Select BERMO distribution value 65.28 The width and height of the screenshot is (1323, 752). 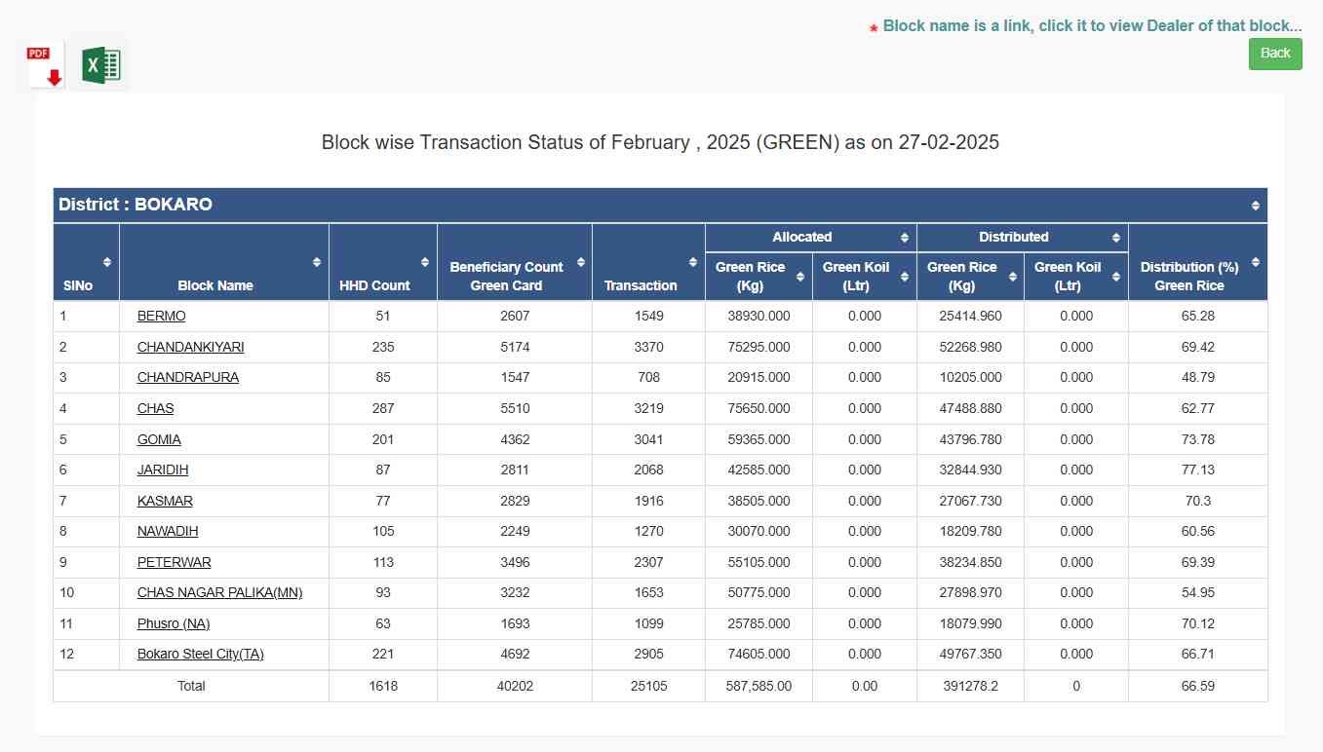pos(1197,317)
